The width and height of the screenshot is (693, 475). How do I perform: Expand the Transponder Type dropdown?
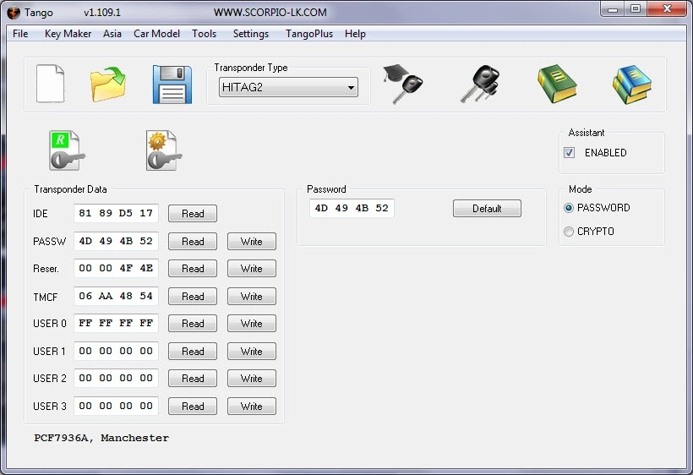pos(350,87)
